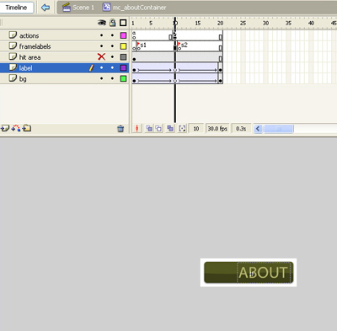Select the hit area layer
This screenshot has width=337, height=331.
tap(29, 57)
